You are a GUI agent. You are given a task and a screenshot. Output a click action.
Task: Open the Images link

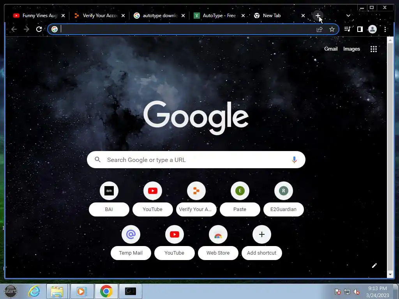point(351,49)
